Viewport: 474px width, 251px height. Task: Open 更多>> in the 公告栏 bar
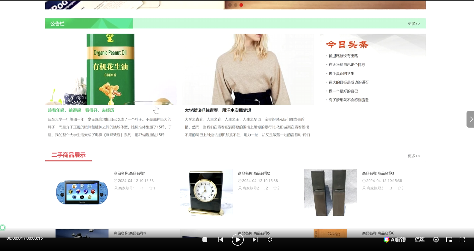point(414,24)
